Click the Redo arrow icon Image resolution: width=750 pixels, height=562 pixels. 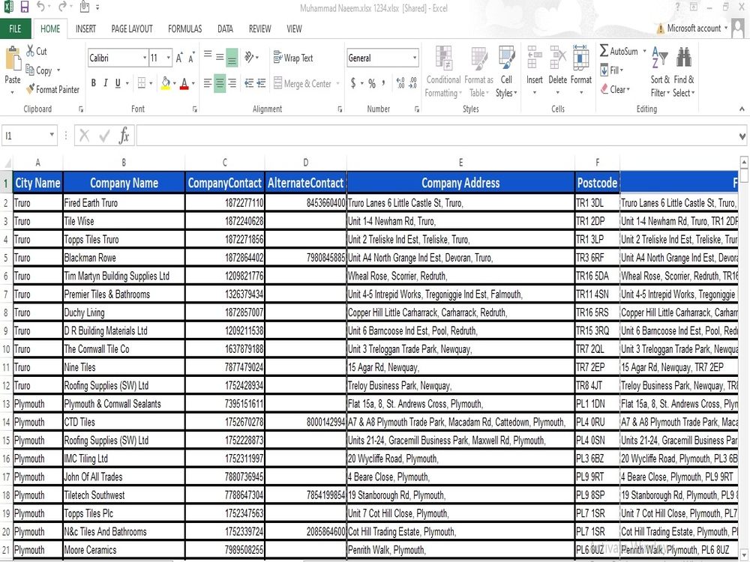click(63, 7)
